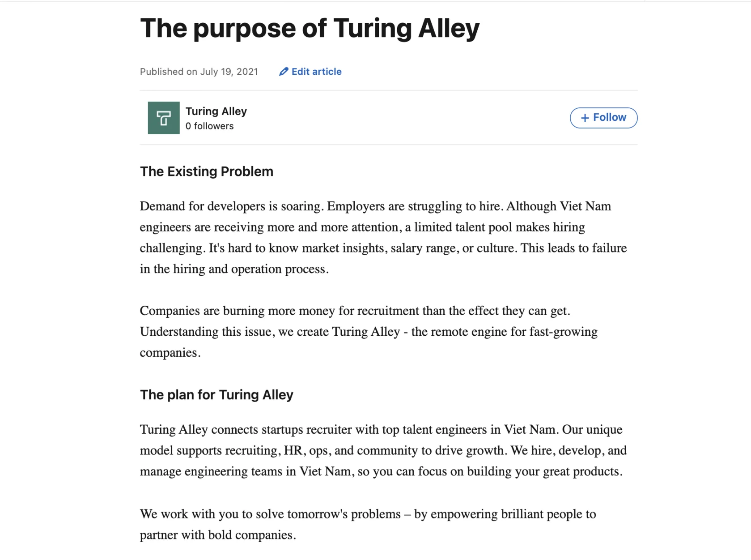The width and height of the screenshot is (751, 560).
Task: Click the words partner with bold companies
Action: click(x=218, y=535)
